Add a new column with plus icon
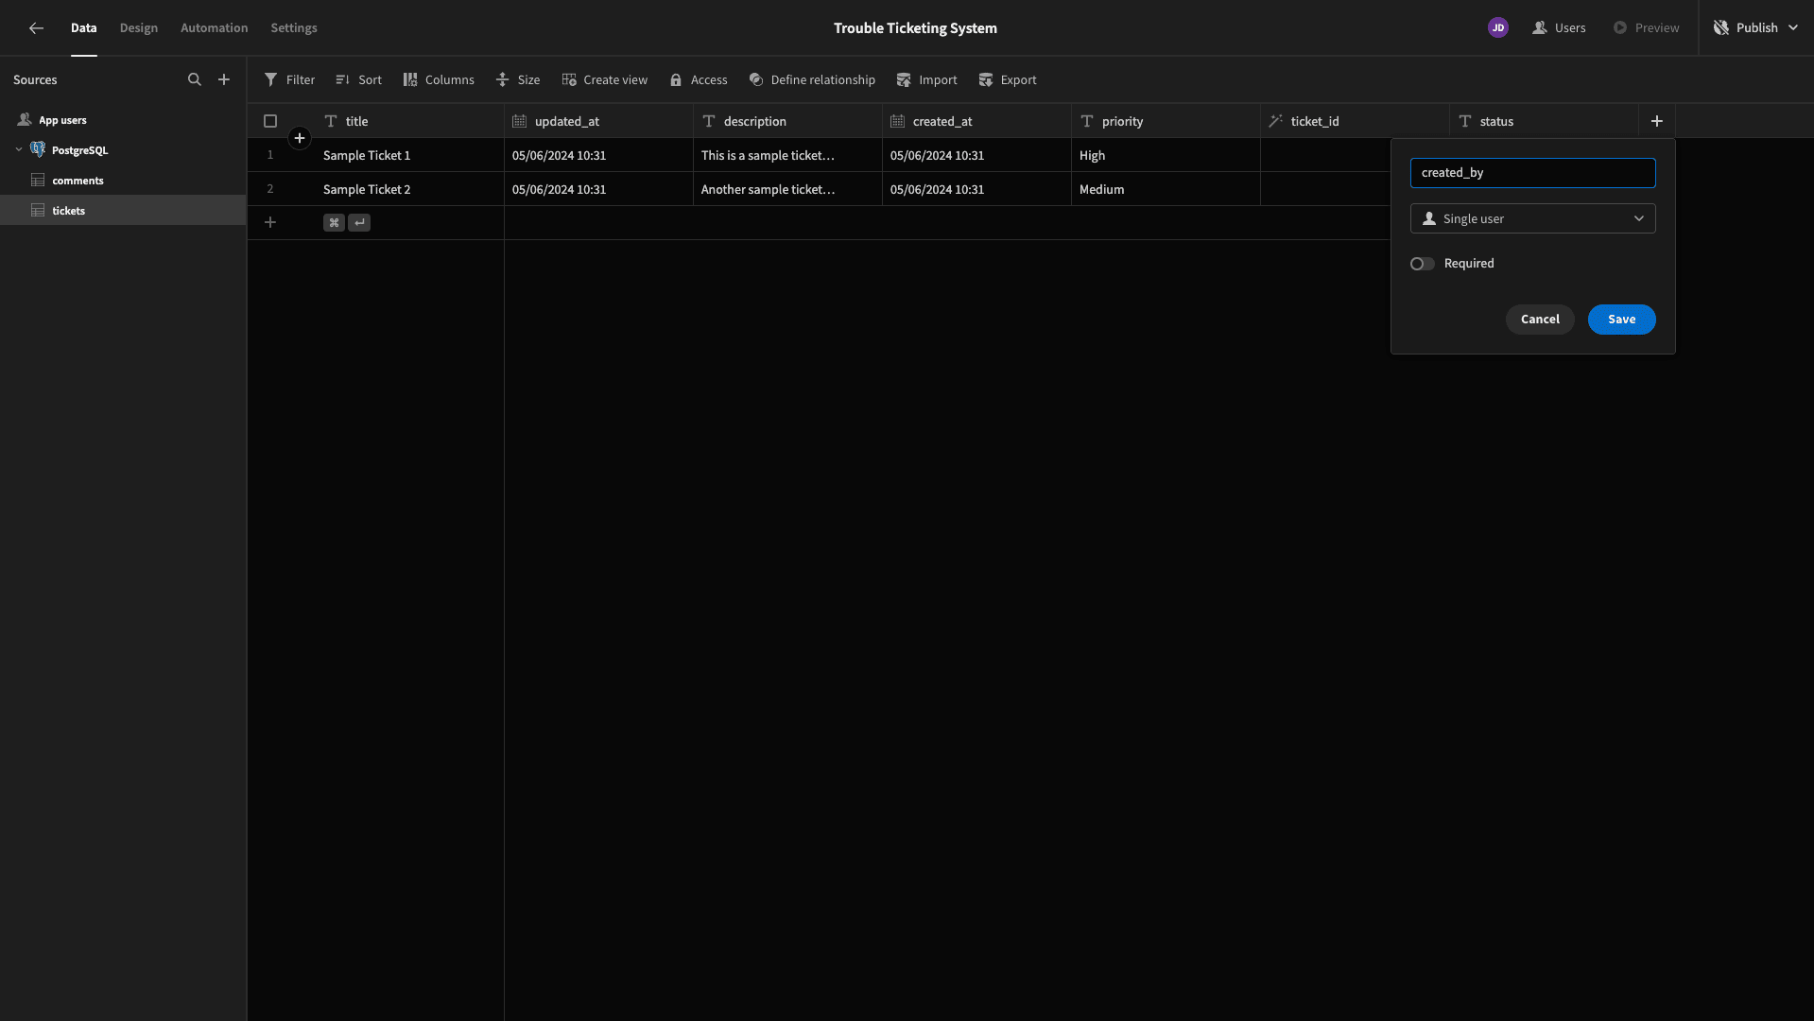 click(1657, 121)
